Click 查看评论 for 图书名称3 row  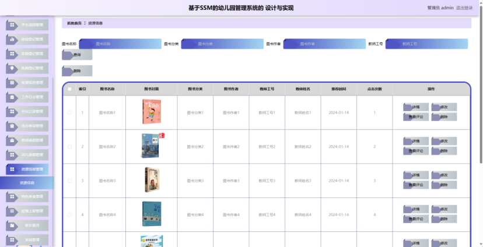pyautogui.click(x=416, y=185)
